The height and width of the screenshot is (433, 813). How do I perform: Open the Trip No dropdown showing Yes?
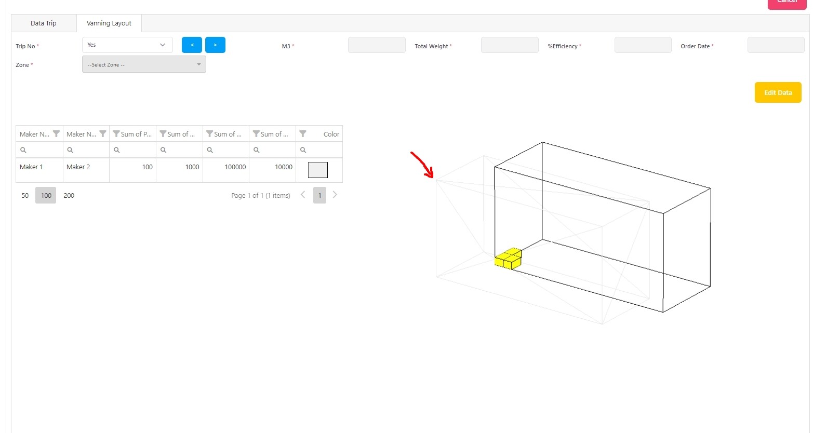pyautogui.click(x=127, y=45)
